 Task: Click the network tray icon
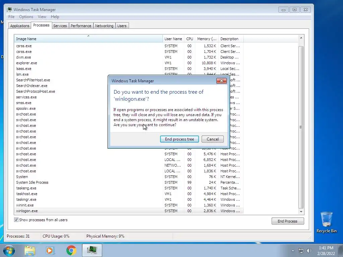pyautogui.click(x=301, y=251)
